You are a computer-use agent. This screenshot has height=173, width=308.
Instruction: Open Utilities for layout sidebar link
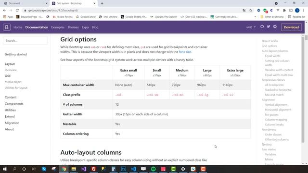coord(16,87)
